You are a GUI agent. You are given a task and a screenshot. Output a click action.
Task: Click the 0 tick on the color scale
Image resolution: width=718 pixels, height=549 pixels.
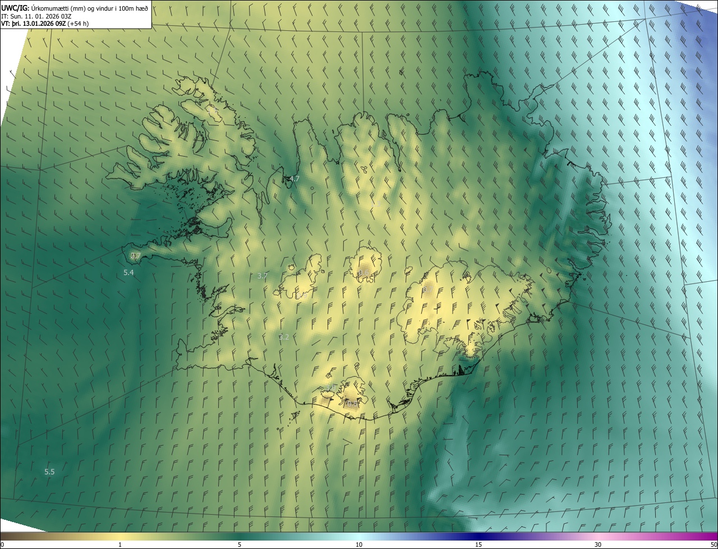[x=2, y=545]
